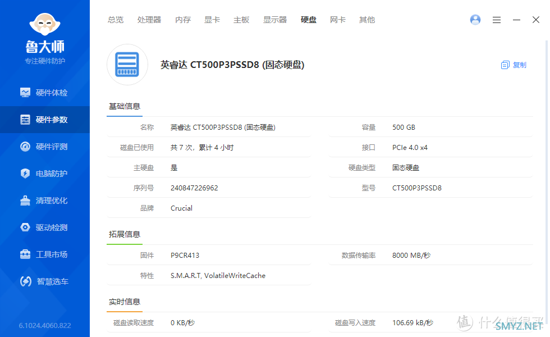The image size is (550, 337).
Task: Select the 硬盘 tab
Action: click(309, 20)
